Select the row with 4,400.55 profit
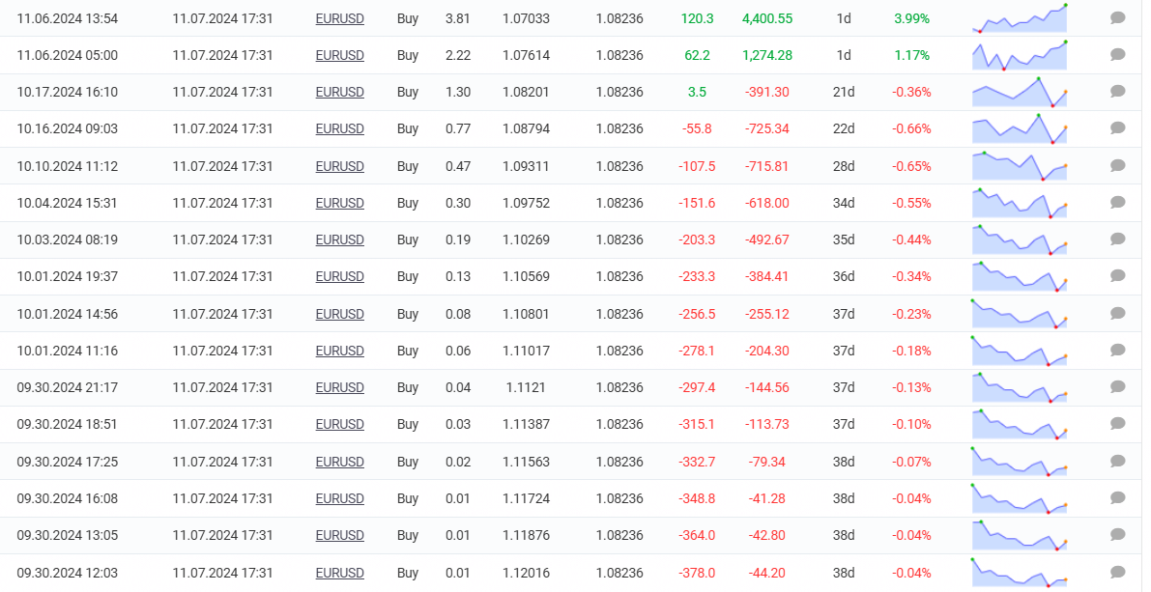 coord(571,18)
